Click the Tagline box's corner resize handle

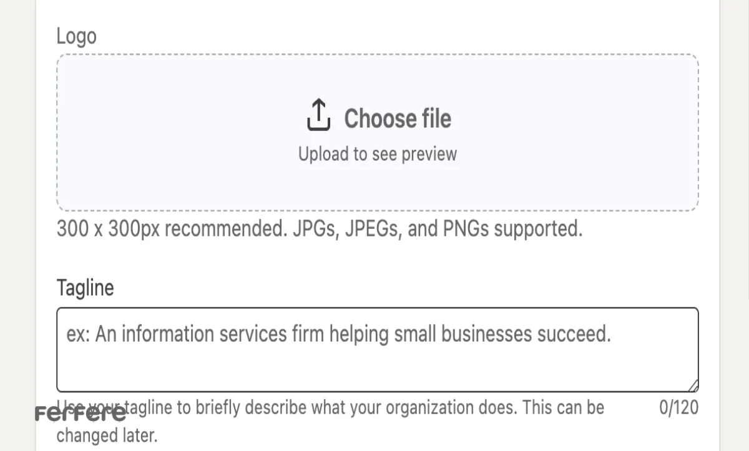(693, 386)
